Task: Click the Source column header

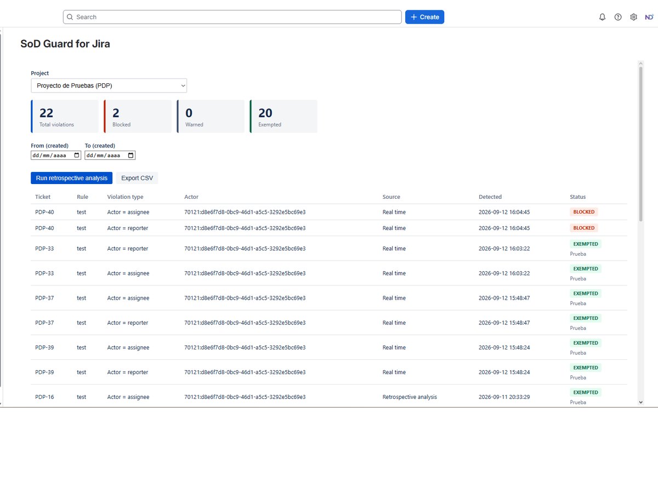Action: 392,197
